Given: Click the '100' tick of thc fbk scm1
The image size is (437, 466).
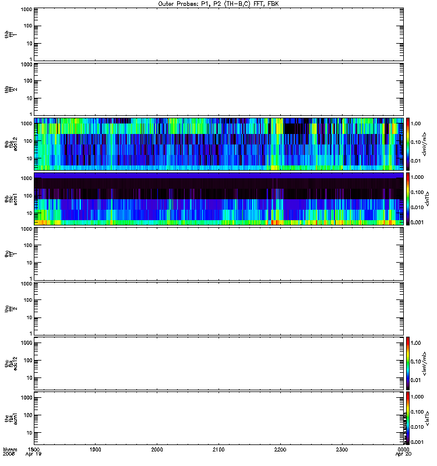Looking at the screenshot, I should coord(28,415).
